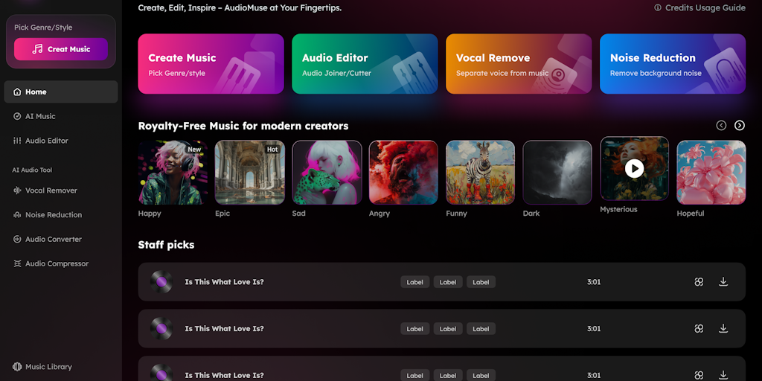This screenshot has width=762, height=381.
Task: Choose the Sad mood thumbnail
Action: pos(327,173)
